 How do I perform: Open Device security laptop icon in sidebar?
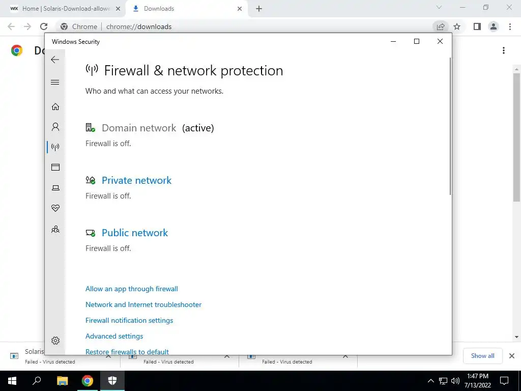(x=55, y=188)
